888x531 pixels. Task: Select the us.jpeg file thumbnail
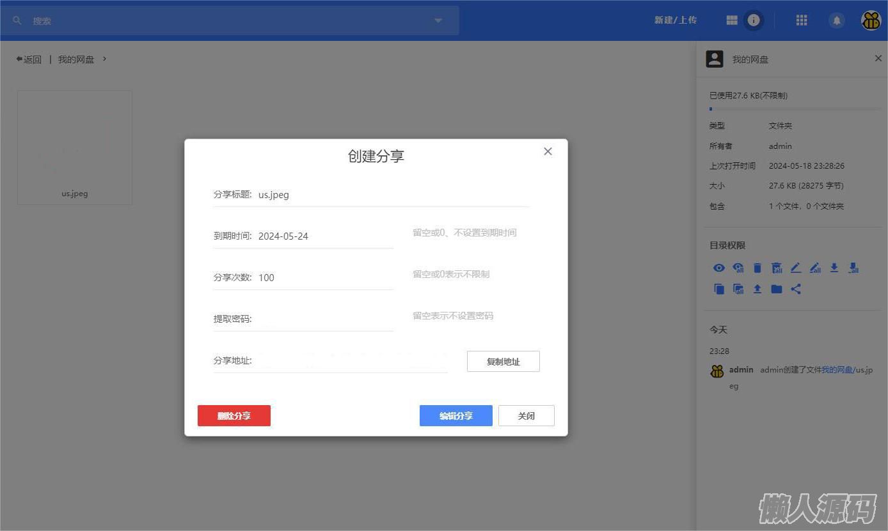pos(75,147)
